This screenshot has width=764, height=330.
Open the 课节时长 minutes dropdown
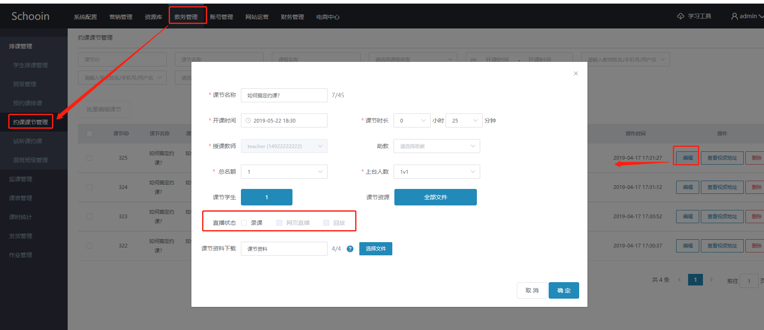[x=464, y=120]
